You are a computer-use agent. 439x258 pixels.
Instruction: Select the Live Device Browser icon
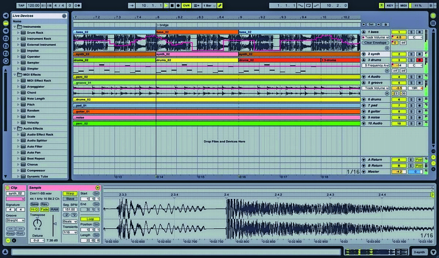[6, 23]
